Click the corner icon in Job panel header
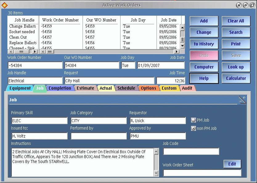 click(243, 100)
